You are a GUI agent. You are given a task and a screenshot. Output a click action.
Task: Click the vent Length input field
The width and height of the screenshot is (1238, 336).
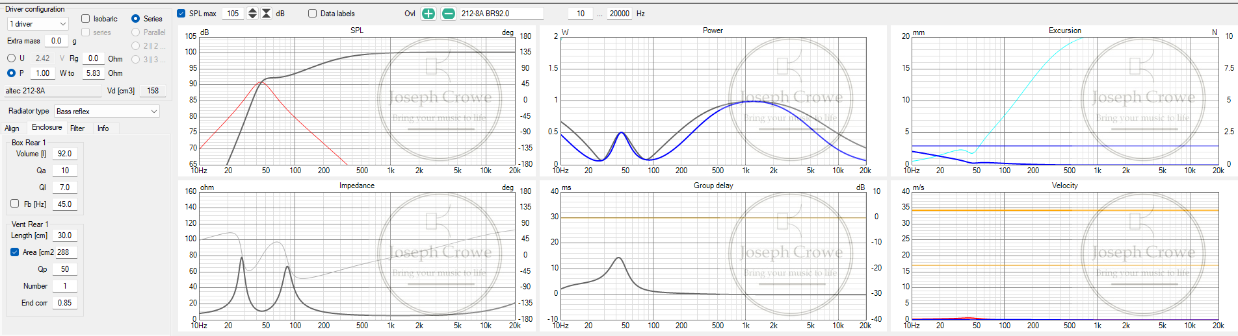click(x=64, y=235)
